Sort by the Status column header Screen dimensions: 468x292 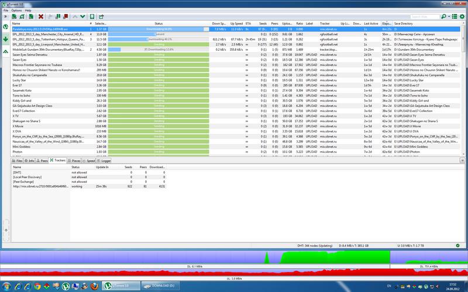pos(159,23)
